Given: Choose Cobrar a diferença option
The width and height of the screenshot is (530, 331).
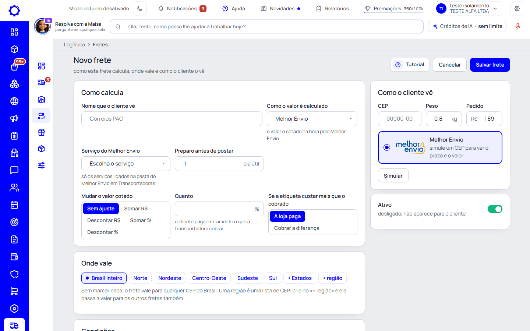Looking at the screenshot, I should click(x=297, y=228).
